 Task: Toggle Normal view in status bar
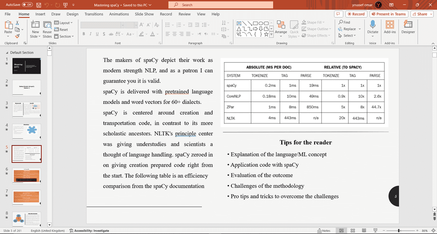[341, 231]
